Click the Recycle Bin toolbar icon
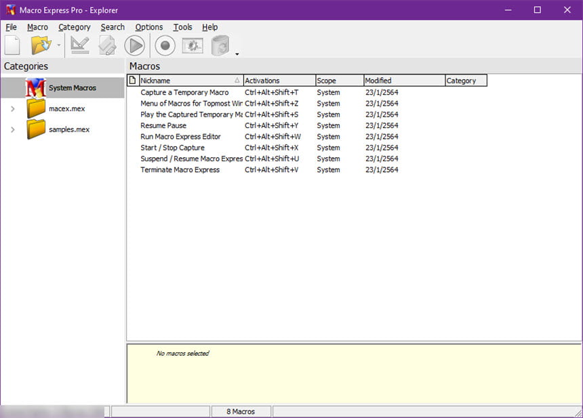583x418 pixels. [220, 45]
